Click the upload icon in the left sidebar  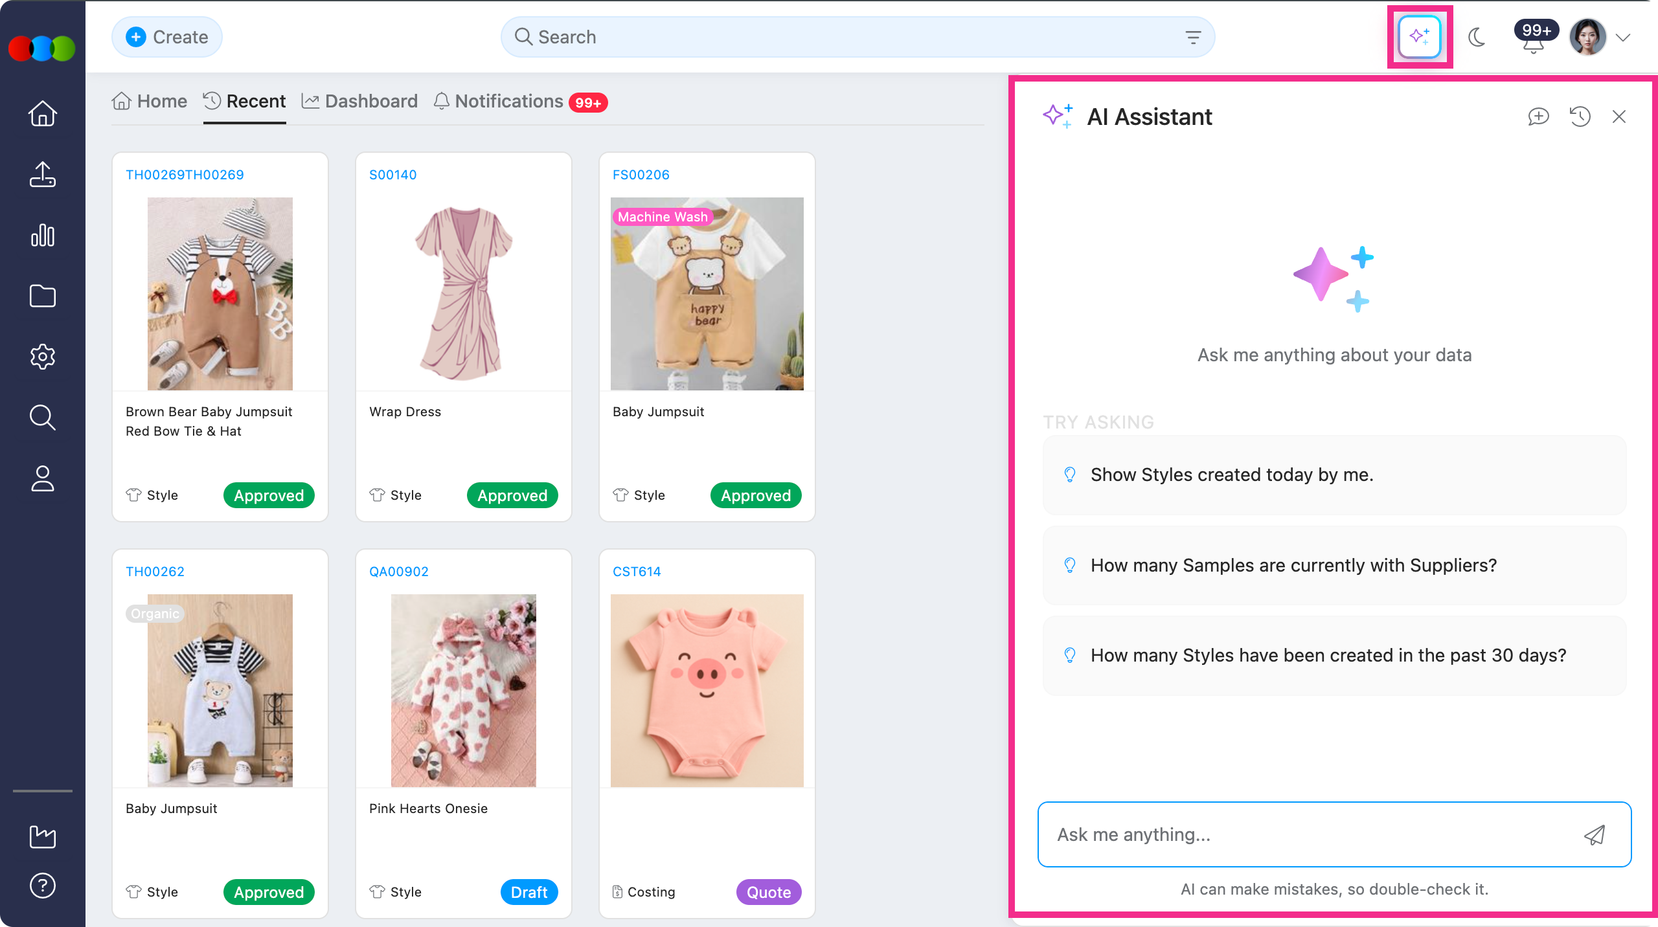point(43,174)
